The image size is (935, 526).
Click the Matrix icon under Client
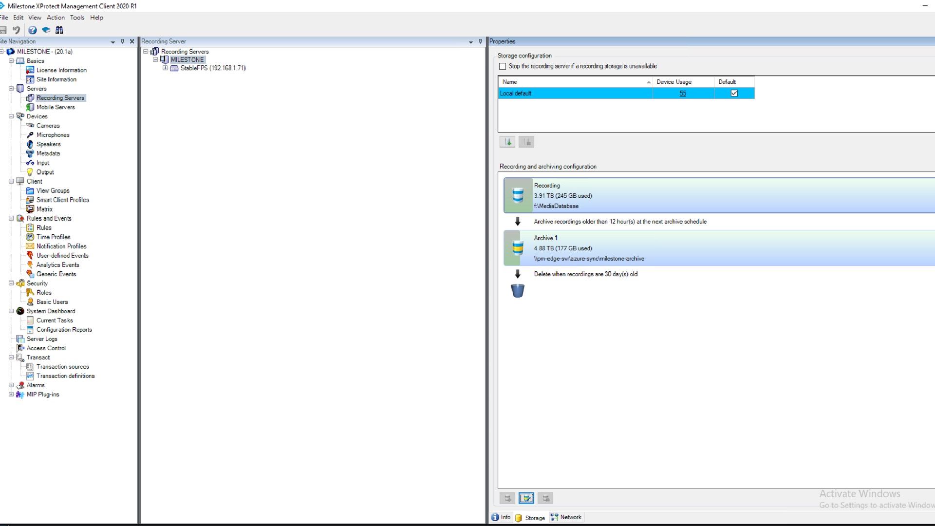pyautogui.click(x=30, y=209)
